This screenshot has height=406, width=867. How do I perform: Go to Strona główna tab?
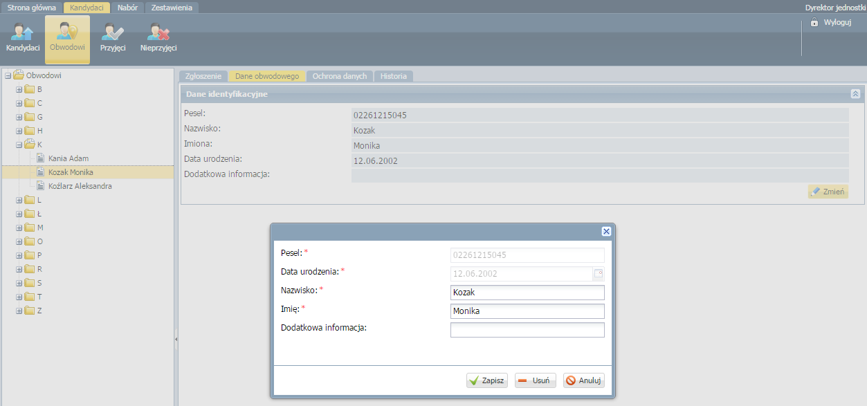[x=32, y=8]
